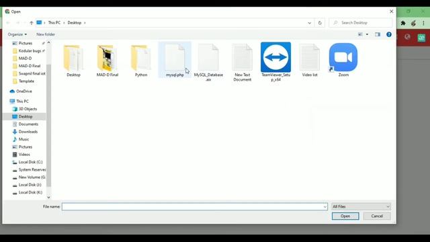Open Pictures under This PC
The width and height of the screenshot is (430, 242).
[x=26, y=147]
